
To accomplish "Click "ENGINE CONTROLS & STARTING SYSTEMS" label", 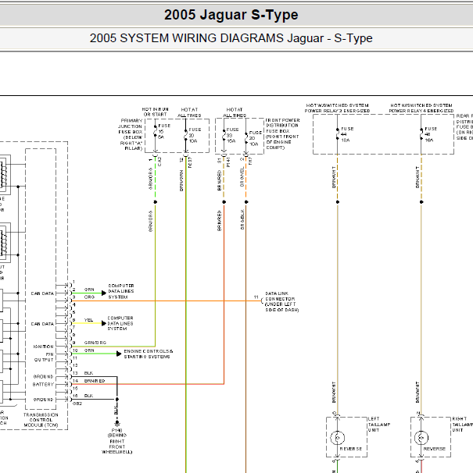I will pyautogui.click(x=148, y=354).
